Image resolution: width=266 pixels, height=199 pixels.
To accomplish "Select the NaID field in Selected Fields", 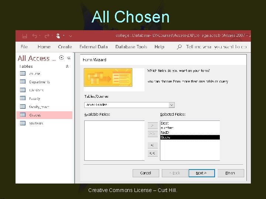I will [190, 133].
